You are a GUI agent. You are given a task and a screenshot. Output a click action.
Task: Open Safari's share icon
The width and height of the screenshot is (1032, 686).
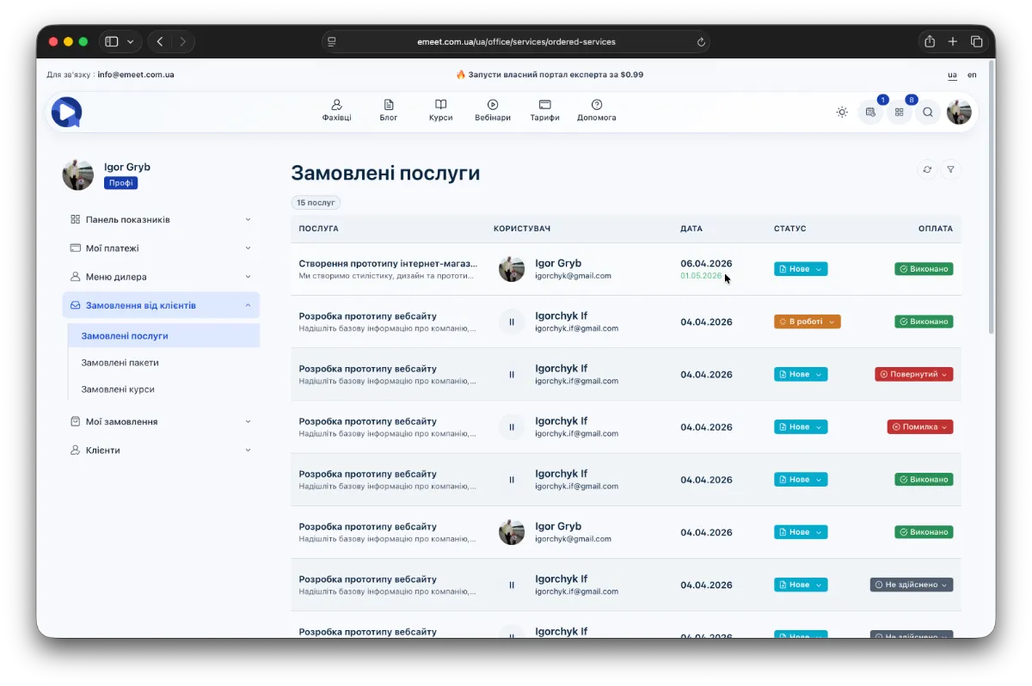[930, 41]
